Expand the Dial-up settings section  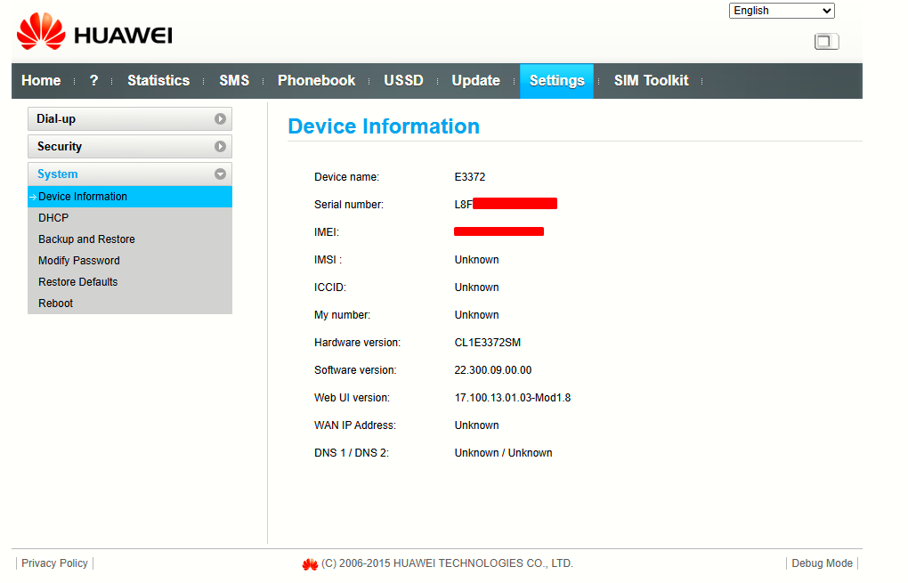[130, 118]
